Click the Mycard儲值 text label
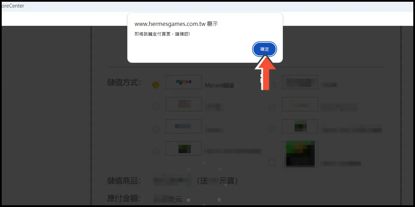Image resolution: width=415 pixels, height=207 pixels. pyautogui.click(x=219, y=85)
